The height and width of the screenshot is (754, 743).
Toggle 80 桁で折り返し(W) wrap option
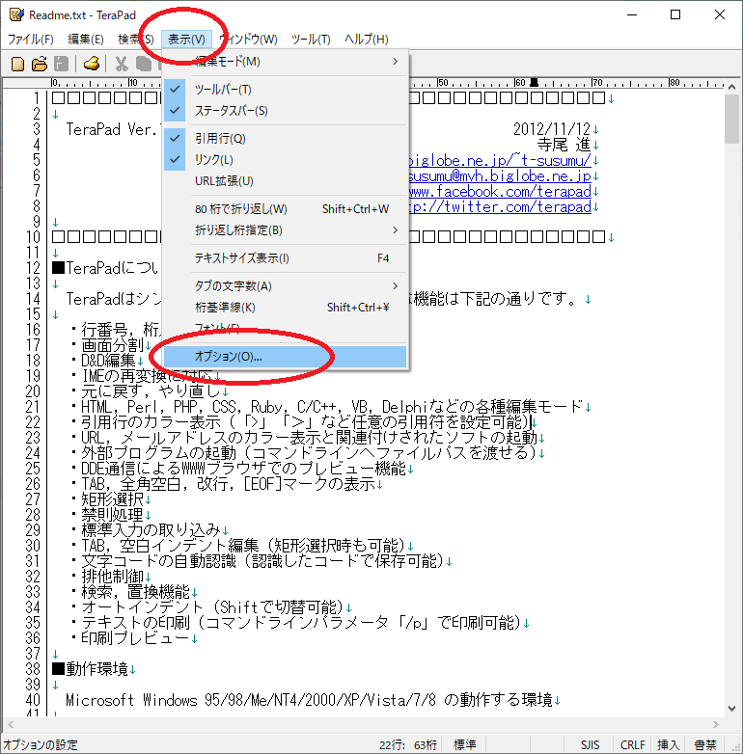point(286,208)
